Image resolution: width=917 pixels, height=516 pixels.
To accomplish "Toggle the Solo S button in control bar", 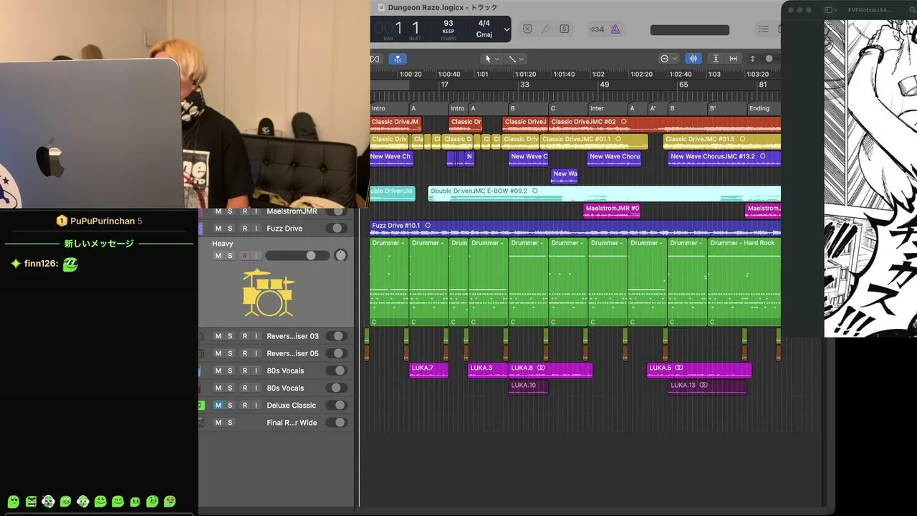I will click(565, 29).
